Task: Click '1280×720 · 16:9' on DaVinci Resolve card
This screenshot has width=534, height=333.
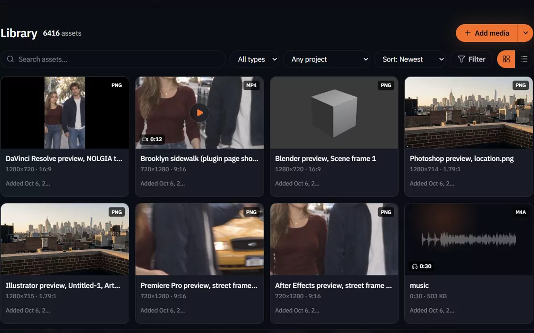Action: (29, 169)
